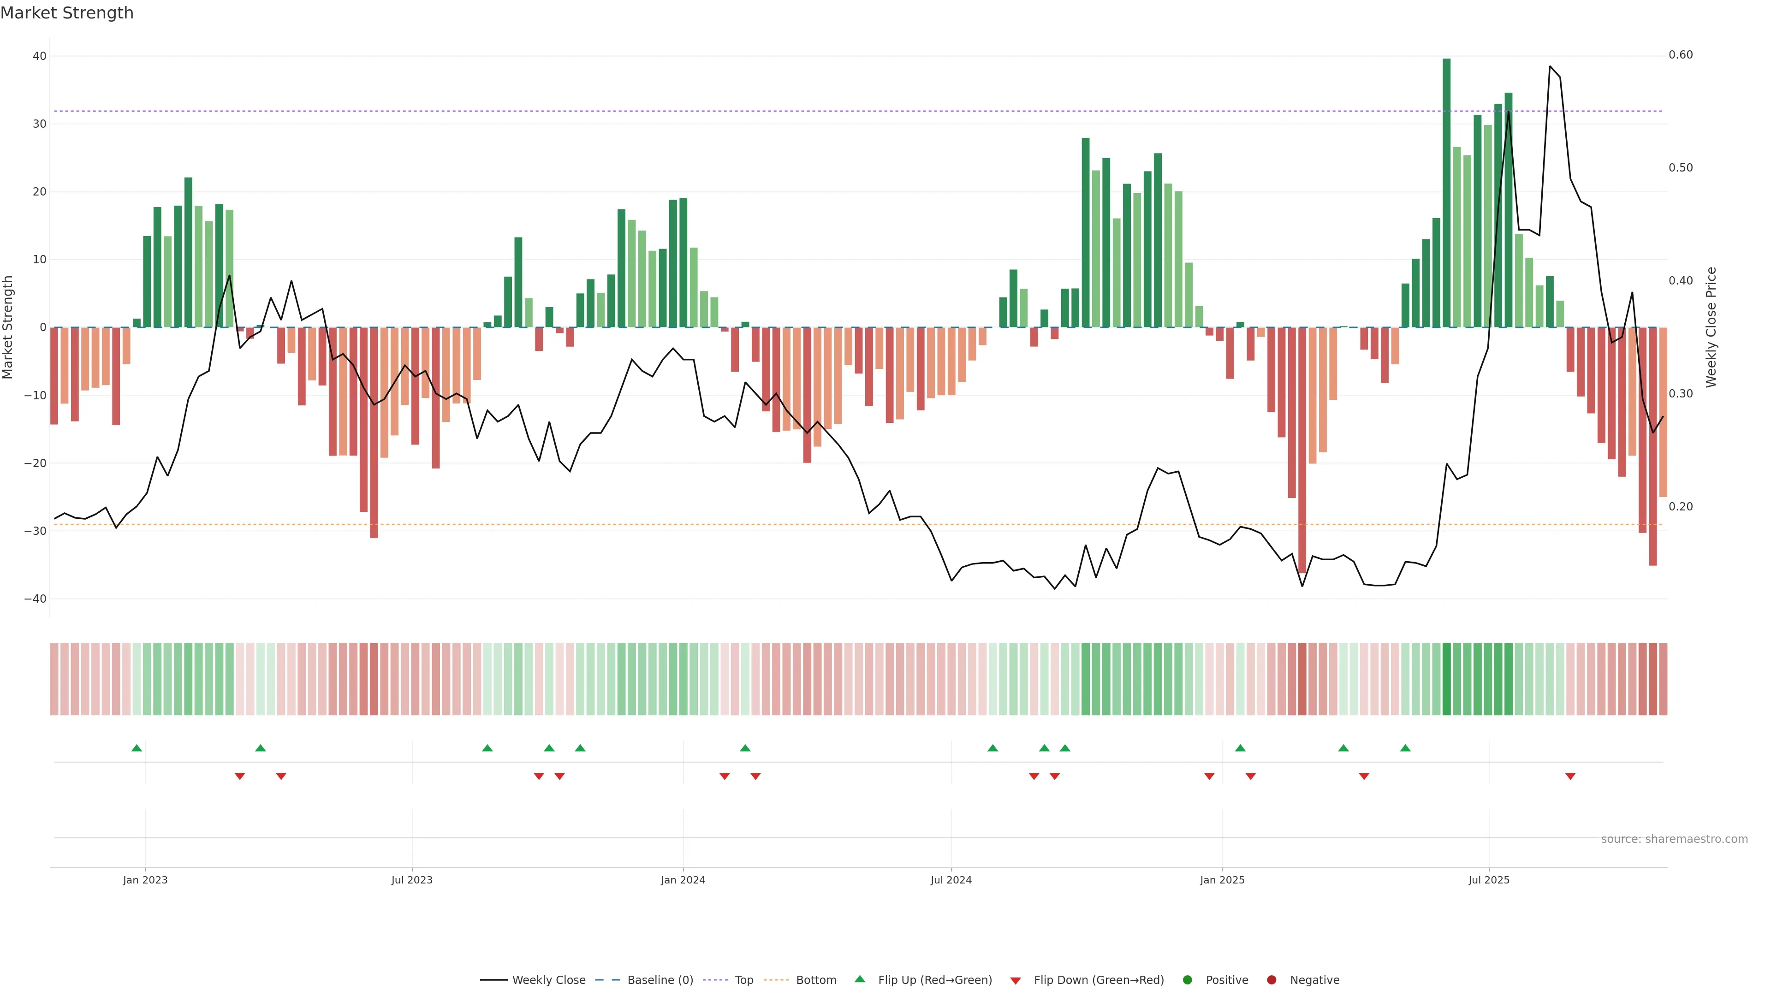Viewport: 1771px width, 996px height.
Task: Click the Negative dark red circle in legend
Action: point(1271,979)
